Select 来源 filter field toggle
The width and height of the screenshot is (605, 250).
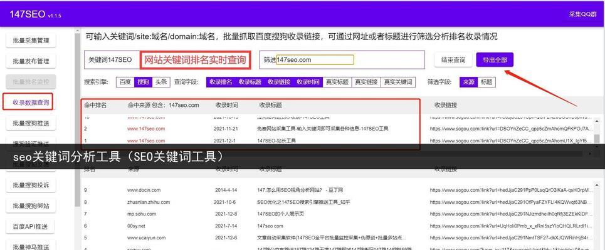point(468,82)
